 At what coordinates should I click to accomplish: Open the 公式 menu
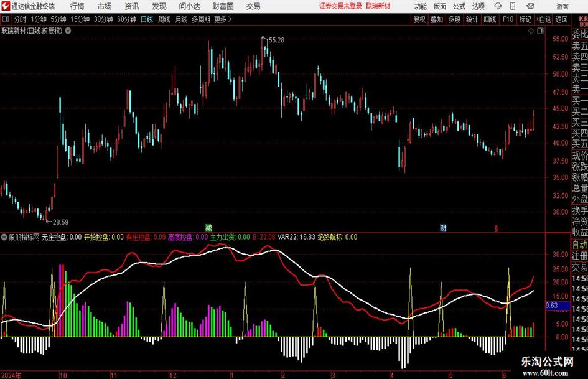pos(459,6)
